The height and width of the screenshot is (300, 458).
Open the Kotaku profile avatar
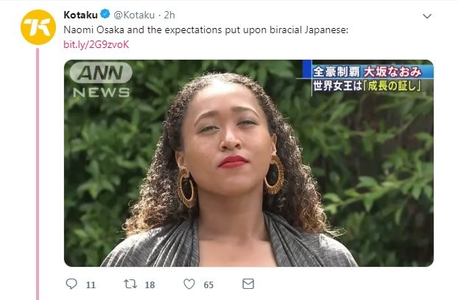pyautogui.click(x=38, y=27)
